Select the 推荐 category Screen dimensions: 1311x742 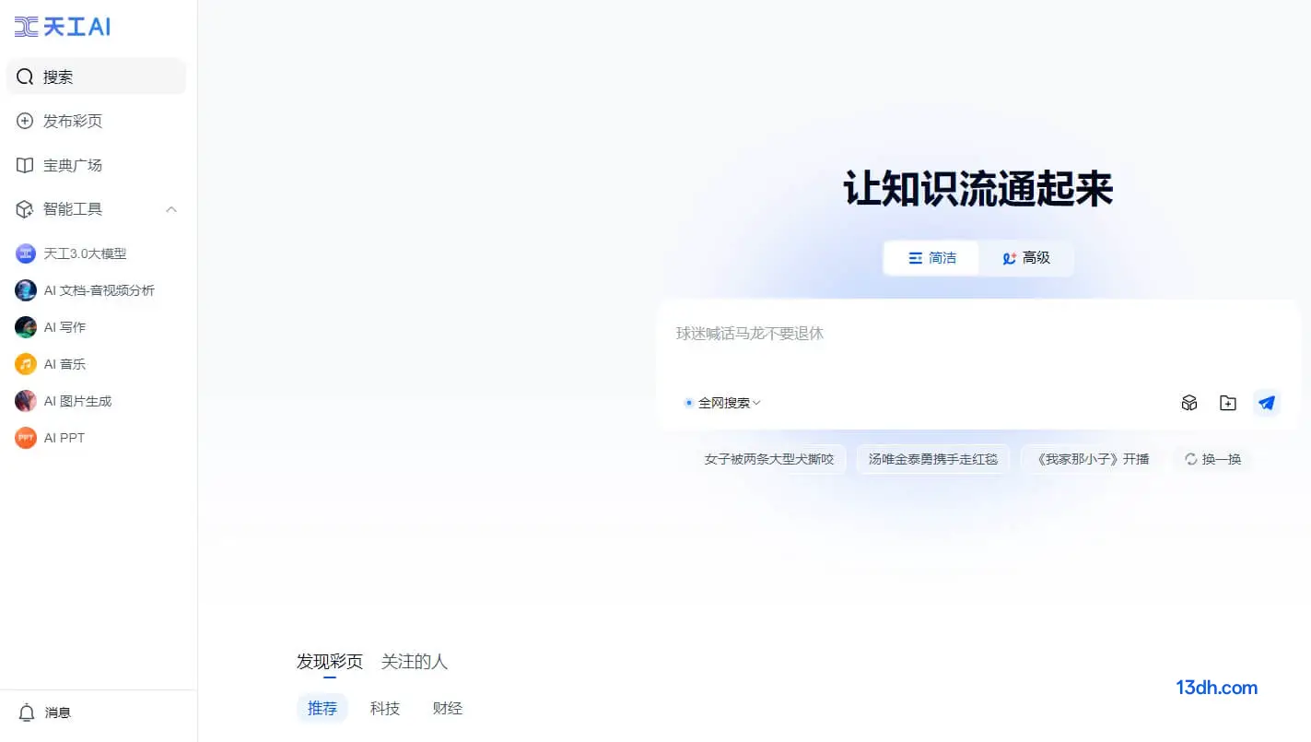tap(322, 709)
